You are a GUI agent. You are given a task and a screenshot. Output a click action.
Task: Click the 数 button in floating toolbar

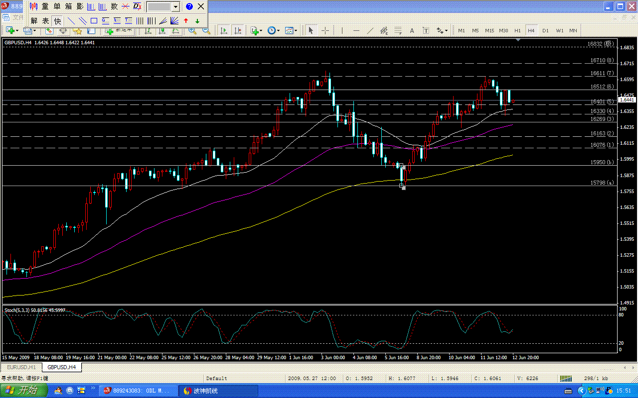pyautogui.click(x=114, y=6)
